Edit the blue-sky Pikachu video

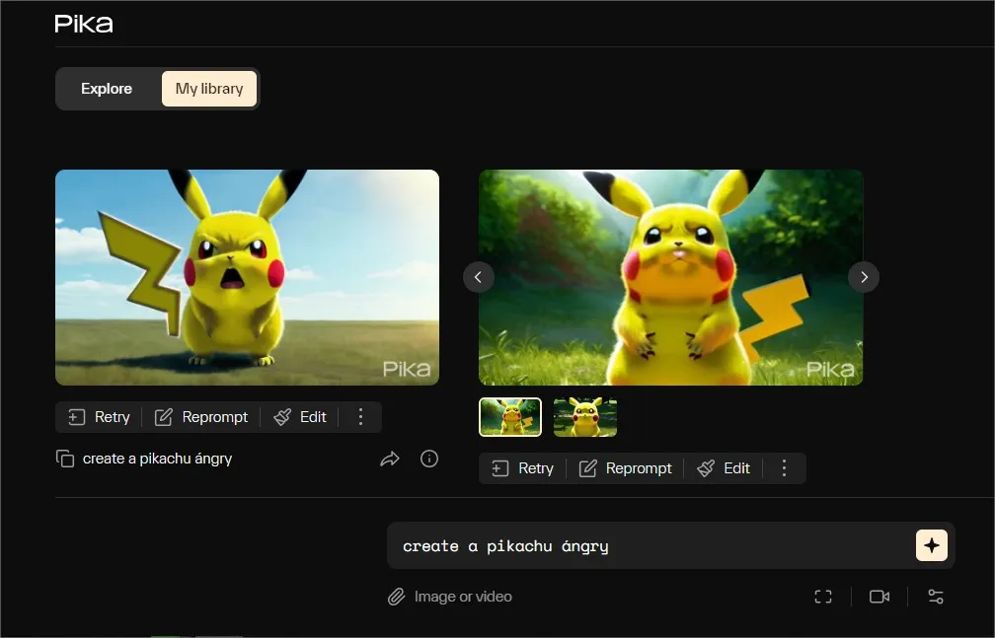pyautogui.click(x=300, y=417)
